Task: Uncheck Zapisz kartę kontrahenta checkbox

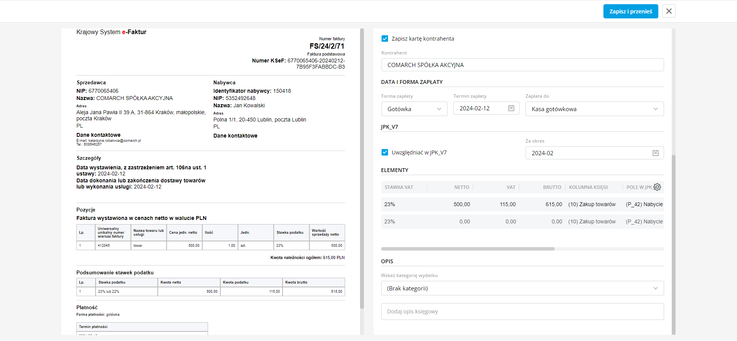Action: tap(385, 39)
